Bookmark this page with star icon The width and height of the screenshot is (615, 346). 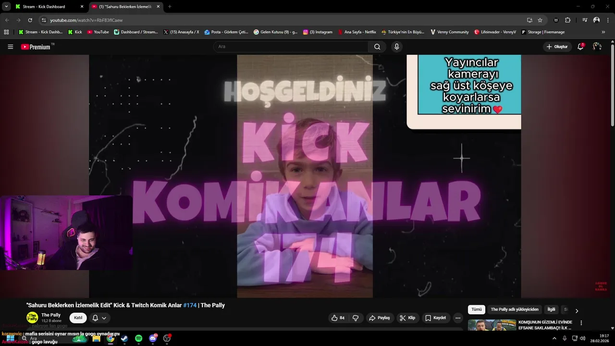pos(540,20)
